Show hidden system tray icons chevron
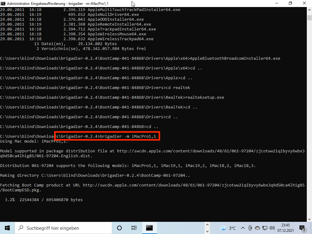Image resolution: width=312 pixels, height=234 pixels. 243,228
